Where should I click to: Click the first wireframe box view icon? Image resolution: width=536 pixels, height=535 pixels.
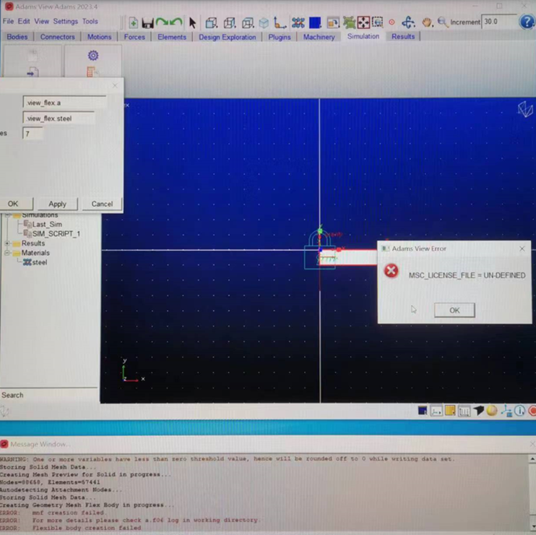click(x=211, y=23)
